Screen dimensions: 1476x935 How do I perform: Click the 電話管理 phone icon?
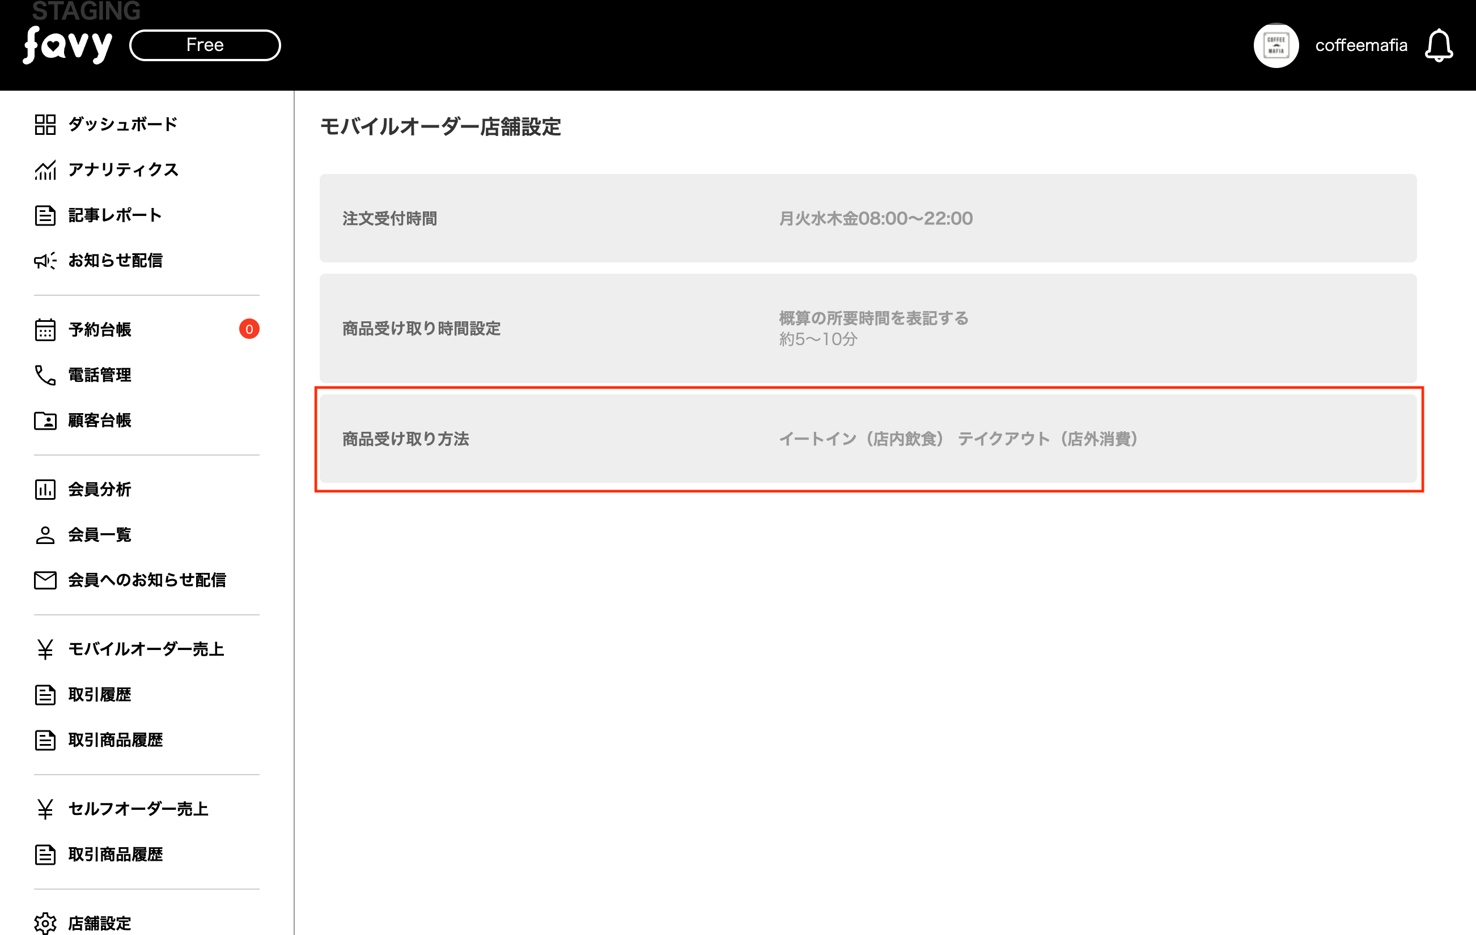tap(45, 375)
